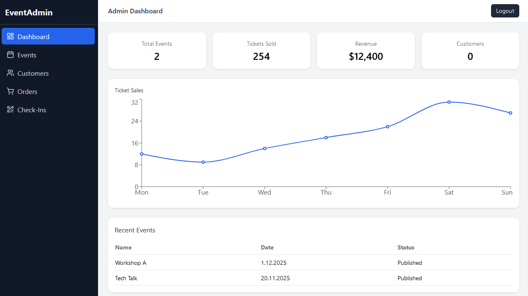Click the Events calendar icon
The width and height of the screenshot is (528, 296).
pos(10,55)
